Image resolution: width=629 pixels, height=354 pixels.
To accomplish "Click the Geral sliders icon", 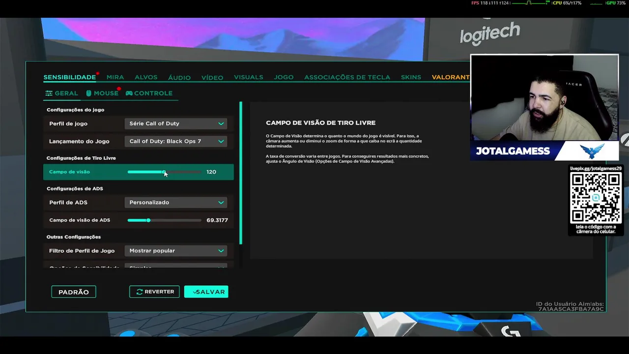I will [x=49, y=93].
